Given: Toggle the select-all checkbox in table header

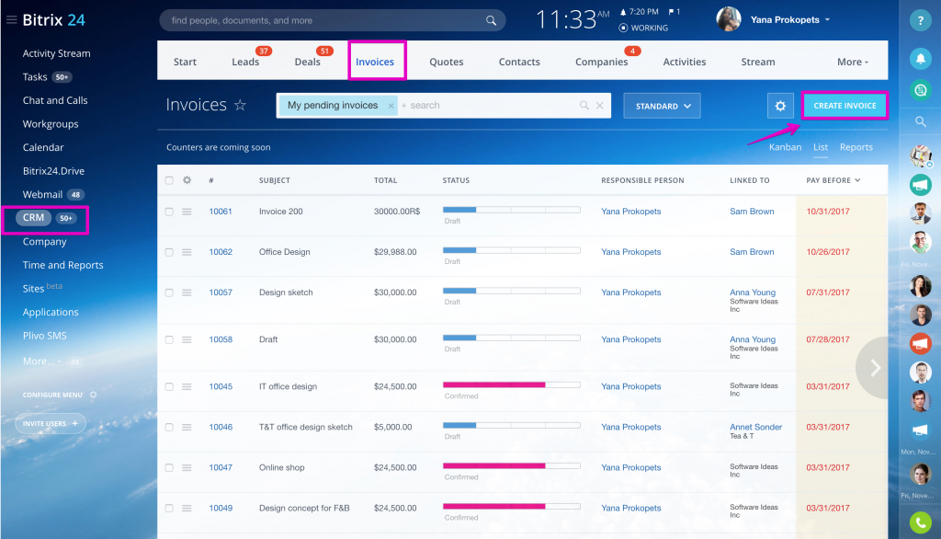Looking at the screenshot, I should pos(169,180).
